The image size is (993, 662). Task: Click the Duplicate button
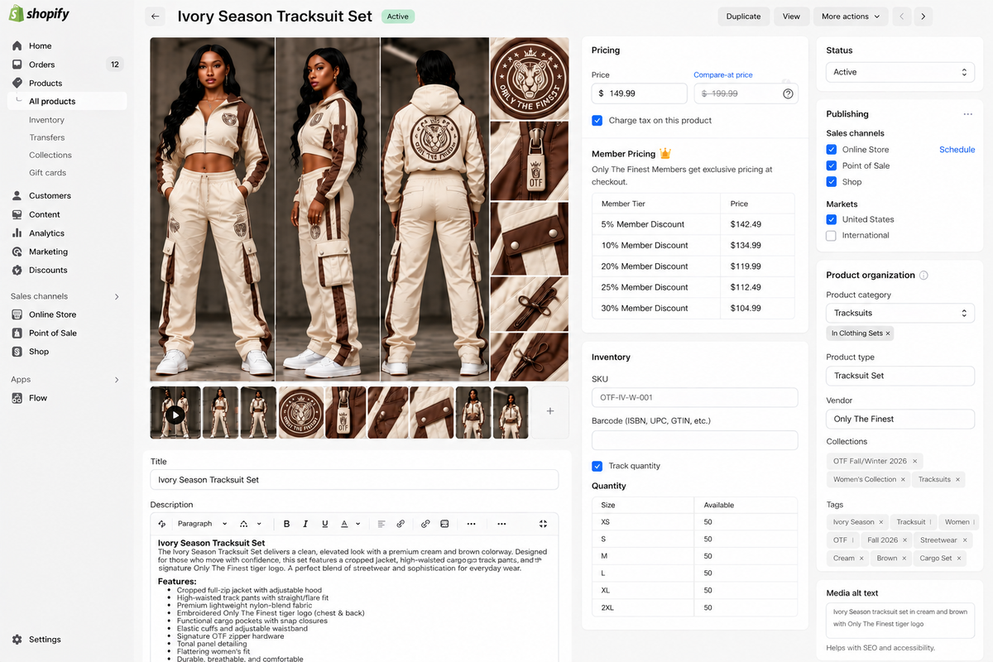pyautogui.click(x=743, y=17)
